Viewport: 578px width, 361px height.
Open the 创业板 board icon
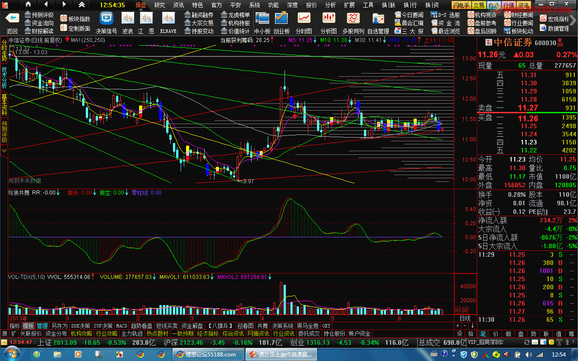tap(281, 18)
